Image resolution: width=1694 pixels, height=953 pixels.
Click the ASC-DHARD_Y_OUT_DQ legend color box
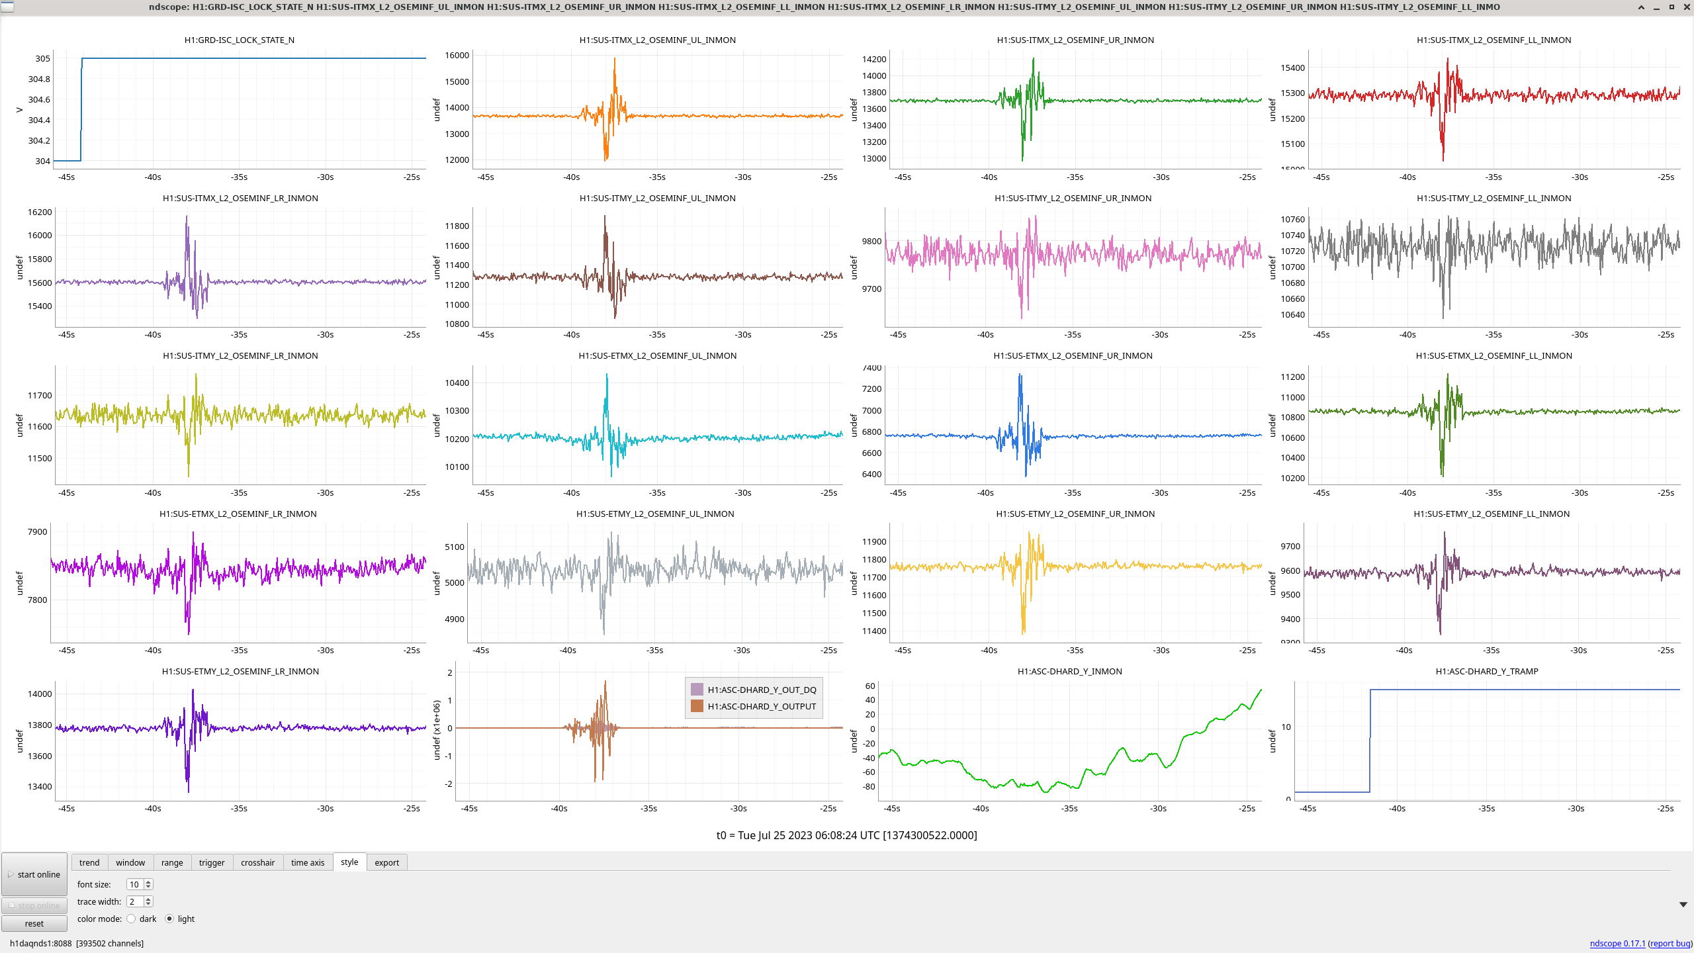click(697, 690)
